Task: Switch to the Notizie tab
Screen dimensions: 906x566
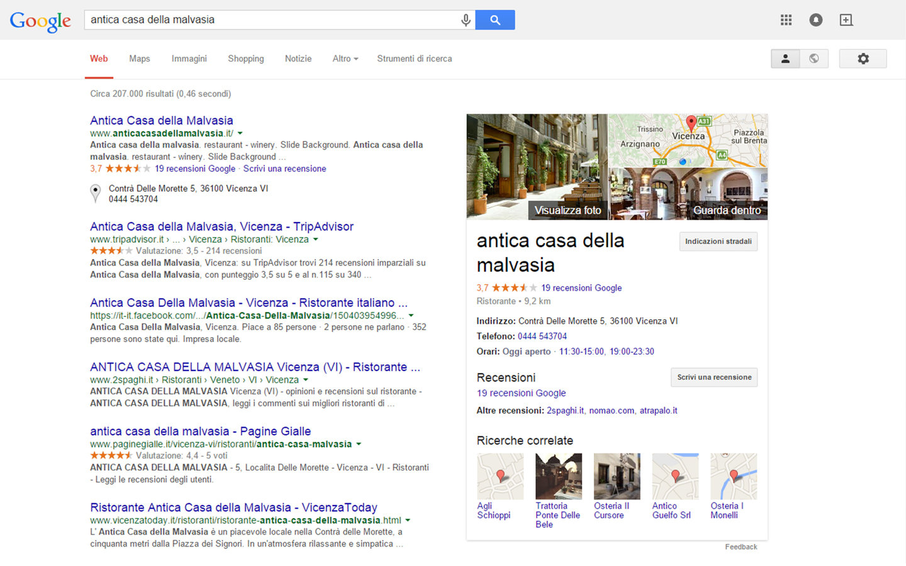Action: point(298,58)
